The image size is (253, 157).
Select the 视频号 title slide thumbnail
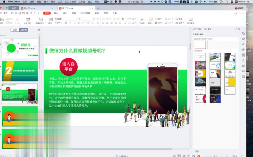pyautogui.click(x=20, y=49)
